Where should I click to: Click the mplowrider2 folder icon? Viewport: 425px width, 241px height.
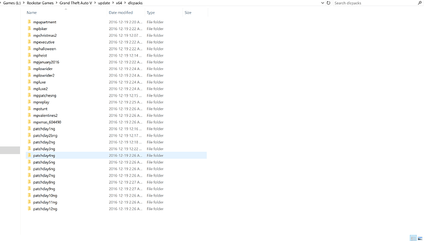pyautogui.click(x=30, y=75)
